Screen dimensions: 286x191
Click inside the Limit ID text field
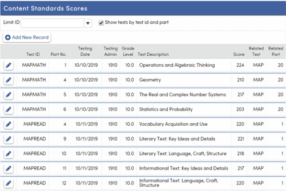click(x=52, y=23)
